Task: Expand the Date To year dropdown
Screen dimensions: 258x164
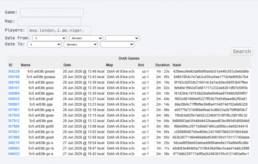Action: pyautogui.click(x=117, y=44)
